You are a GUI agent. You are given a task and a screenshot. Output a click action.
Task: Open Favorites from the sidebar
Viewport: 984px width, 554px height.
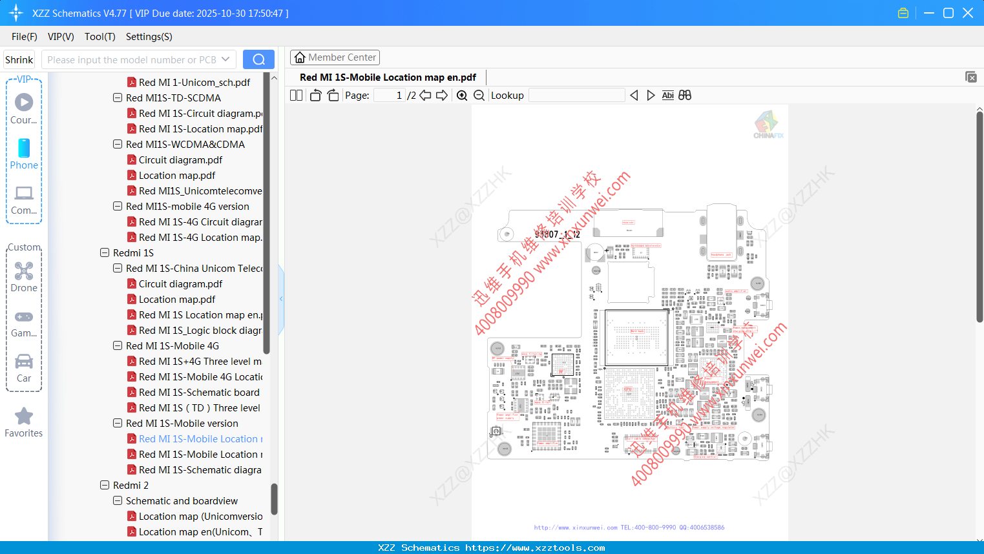[x=24, y=422]
